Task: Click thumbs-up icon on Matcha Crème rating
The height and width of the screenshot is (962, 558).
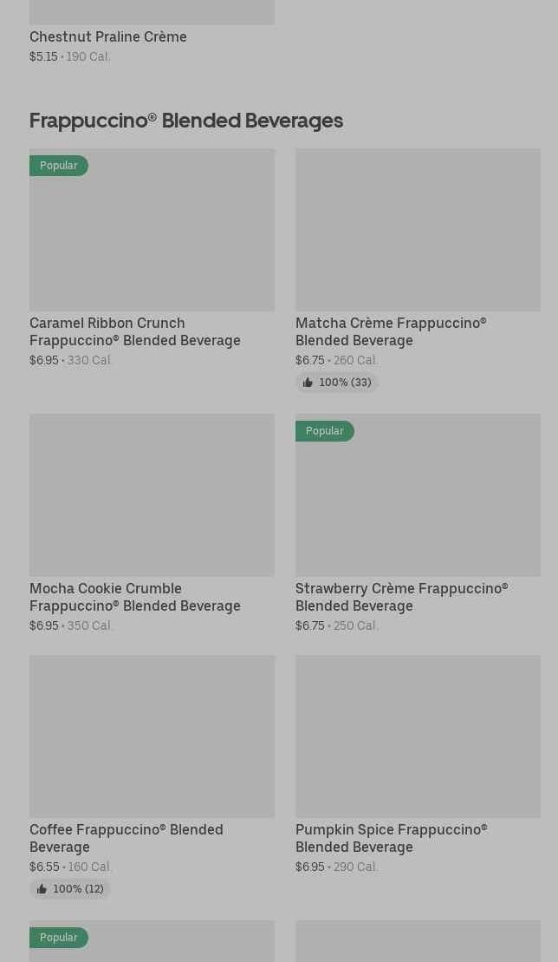Action: pos(308,383)
